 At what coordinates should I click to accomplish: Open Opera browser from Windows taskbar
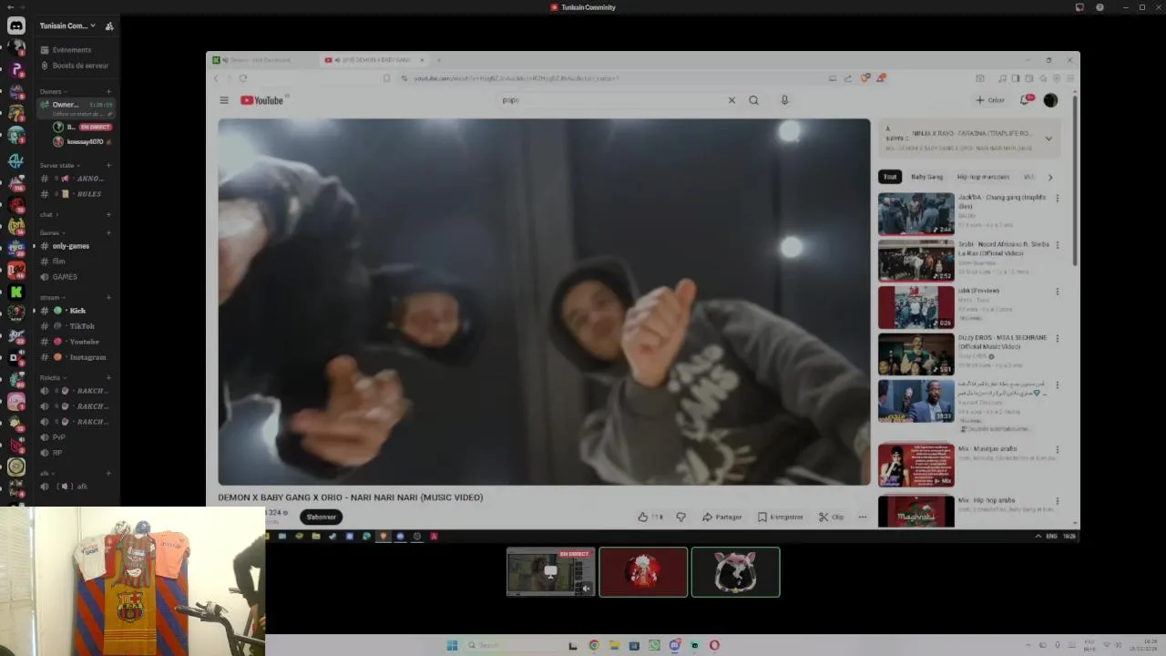[714, 645]
